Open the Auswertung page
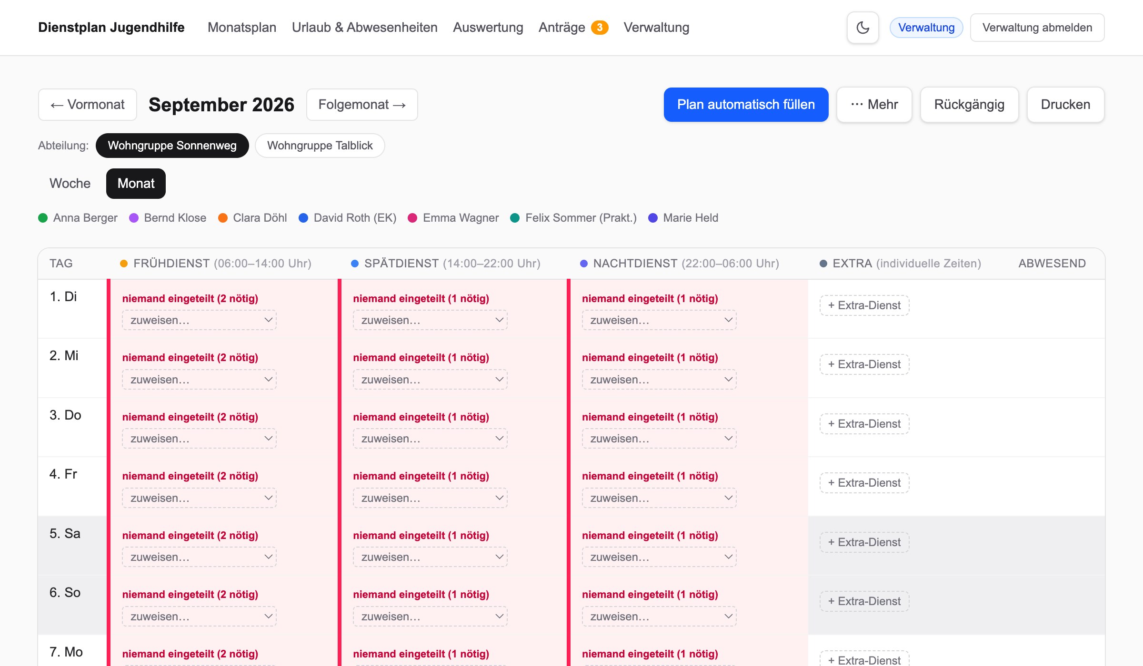Viewport: 1143px width, 666px height. pyautogui.click(x=488, y=28)
